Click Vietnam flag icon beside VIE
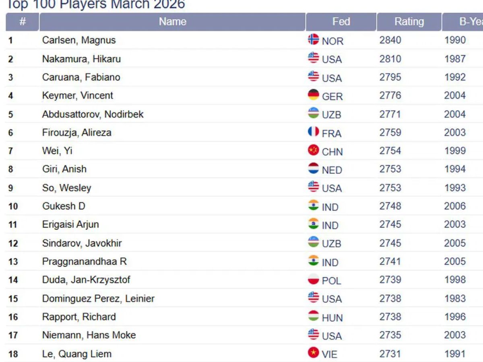483x362 pixels. click(313, 353)
